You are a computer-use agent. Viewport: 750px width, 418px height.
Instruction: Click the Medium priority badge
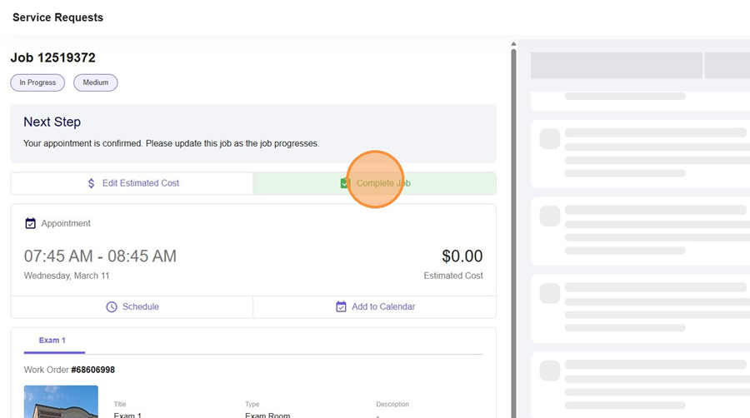click(95, 82)
